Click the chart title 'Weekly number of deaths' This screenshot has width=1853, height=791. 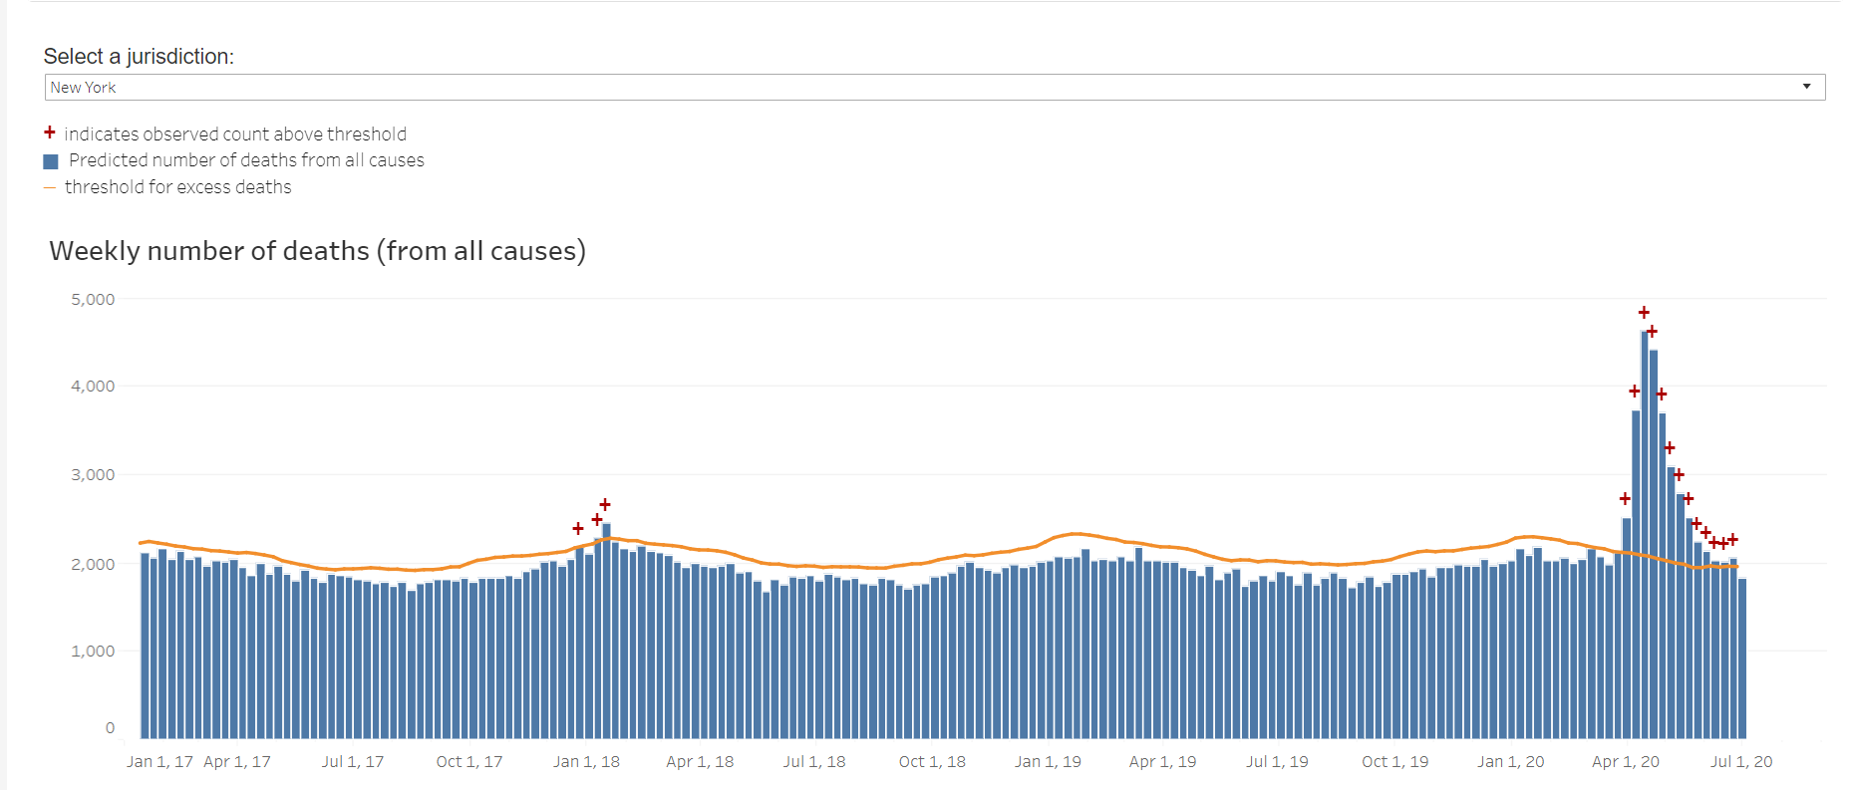[x=318, y=251]
